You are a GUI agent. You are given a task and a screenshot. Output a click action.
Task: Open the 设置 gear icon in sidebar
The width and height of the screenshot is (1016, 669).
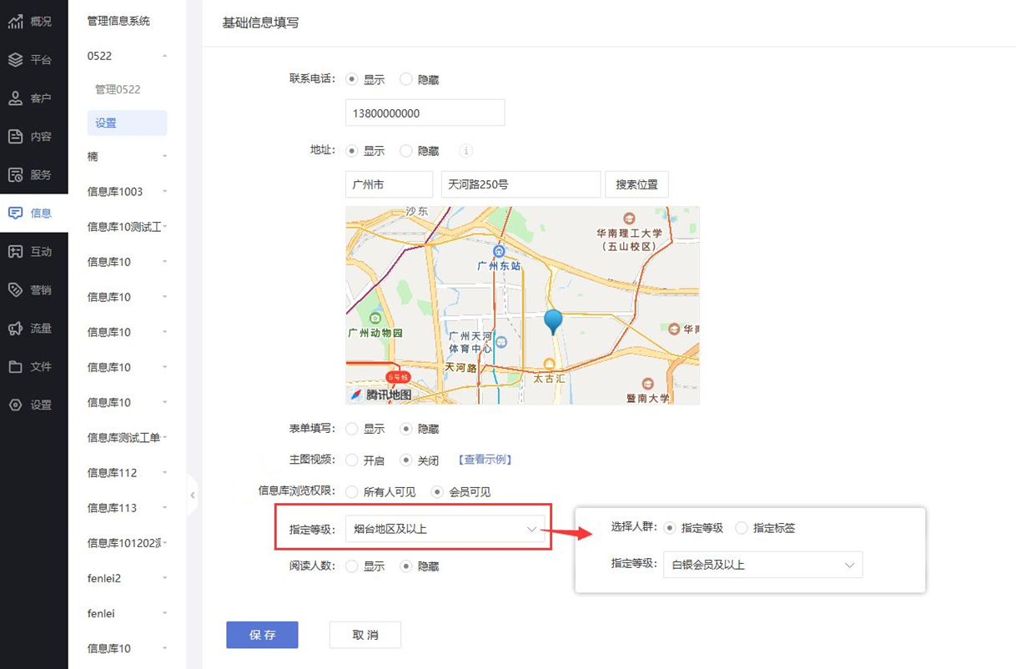(x=15, y=405)
